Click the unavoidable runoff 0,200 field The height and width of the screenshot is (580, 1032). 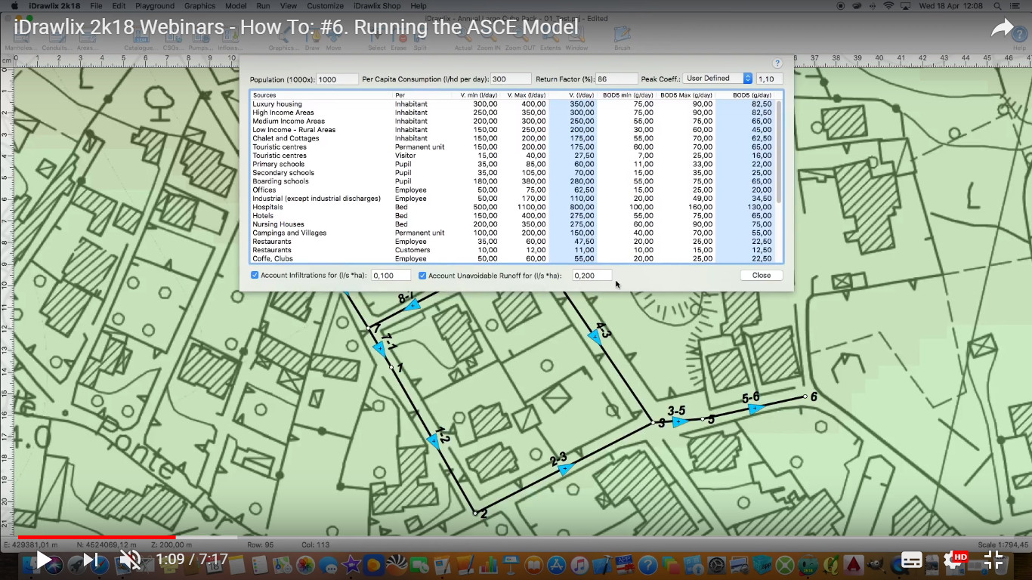(592, 276)
